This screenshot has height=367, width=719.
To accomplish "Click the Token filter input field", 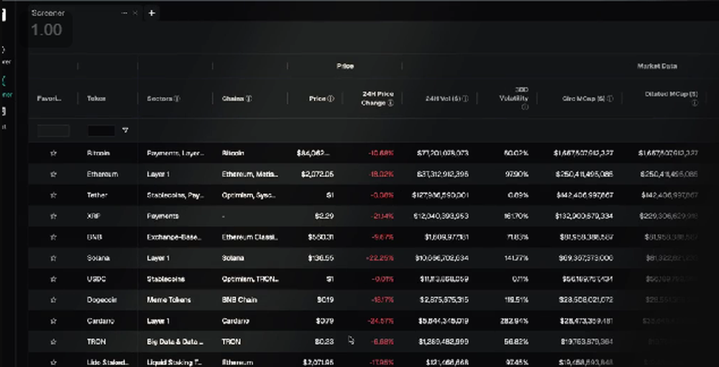I will (x=101, y=131).
